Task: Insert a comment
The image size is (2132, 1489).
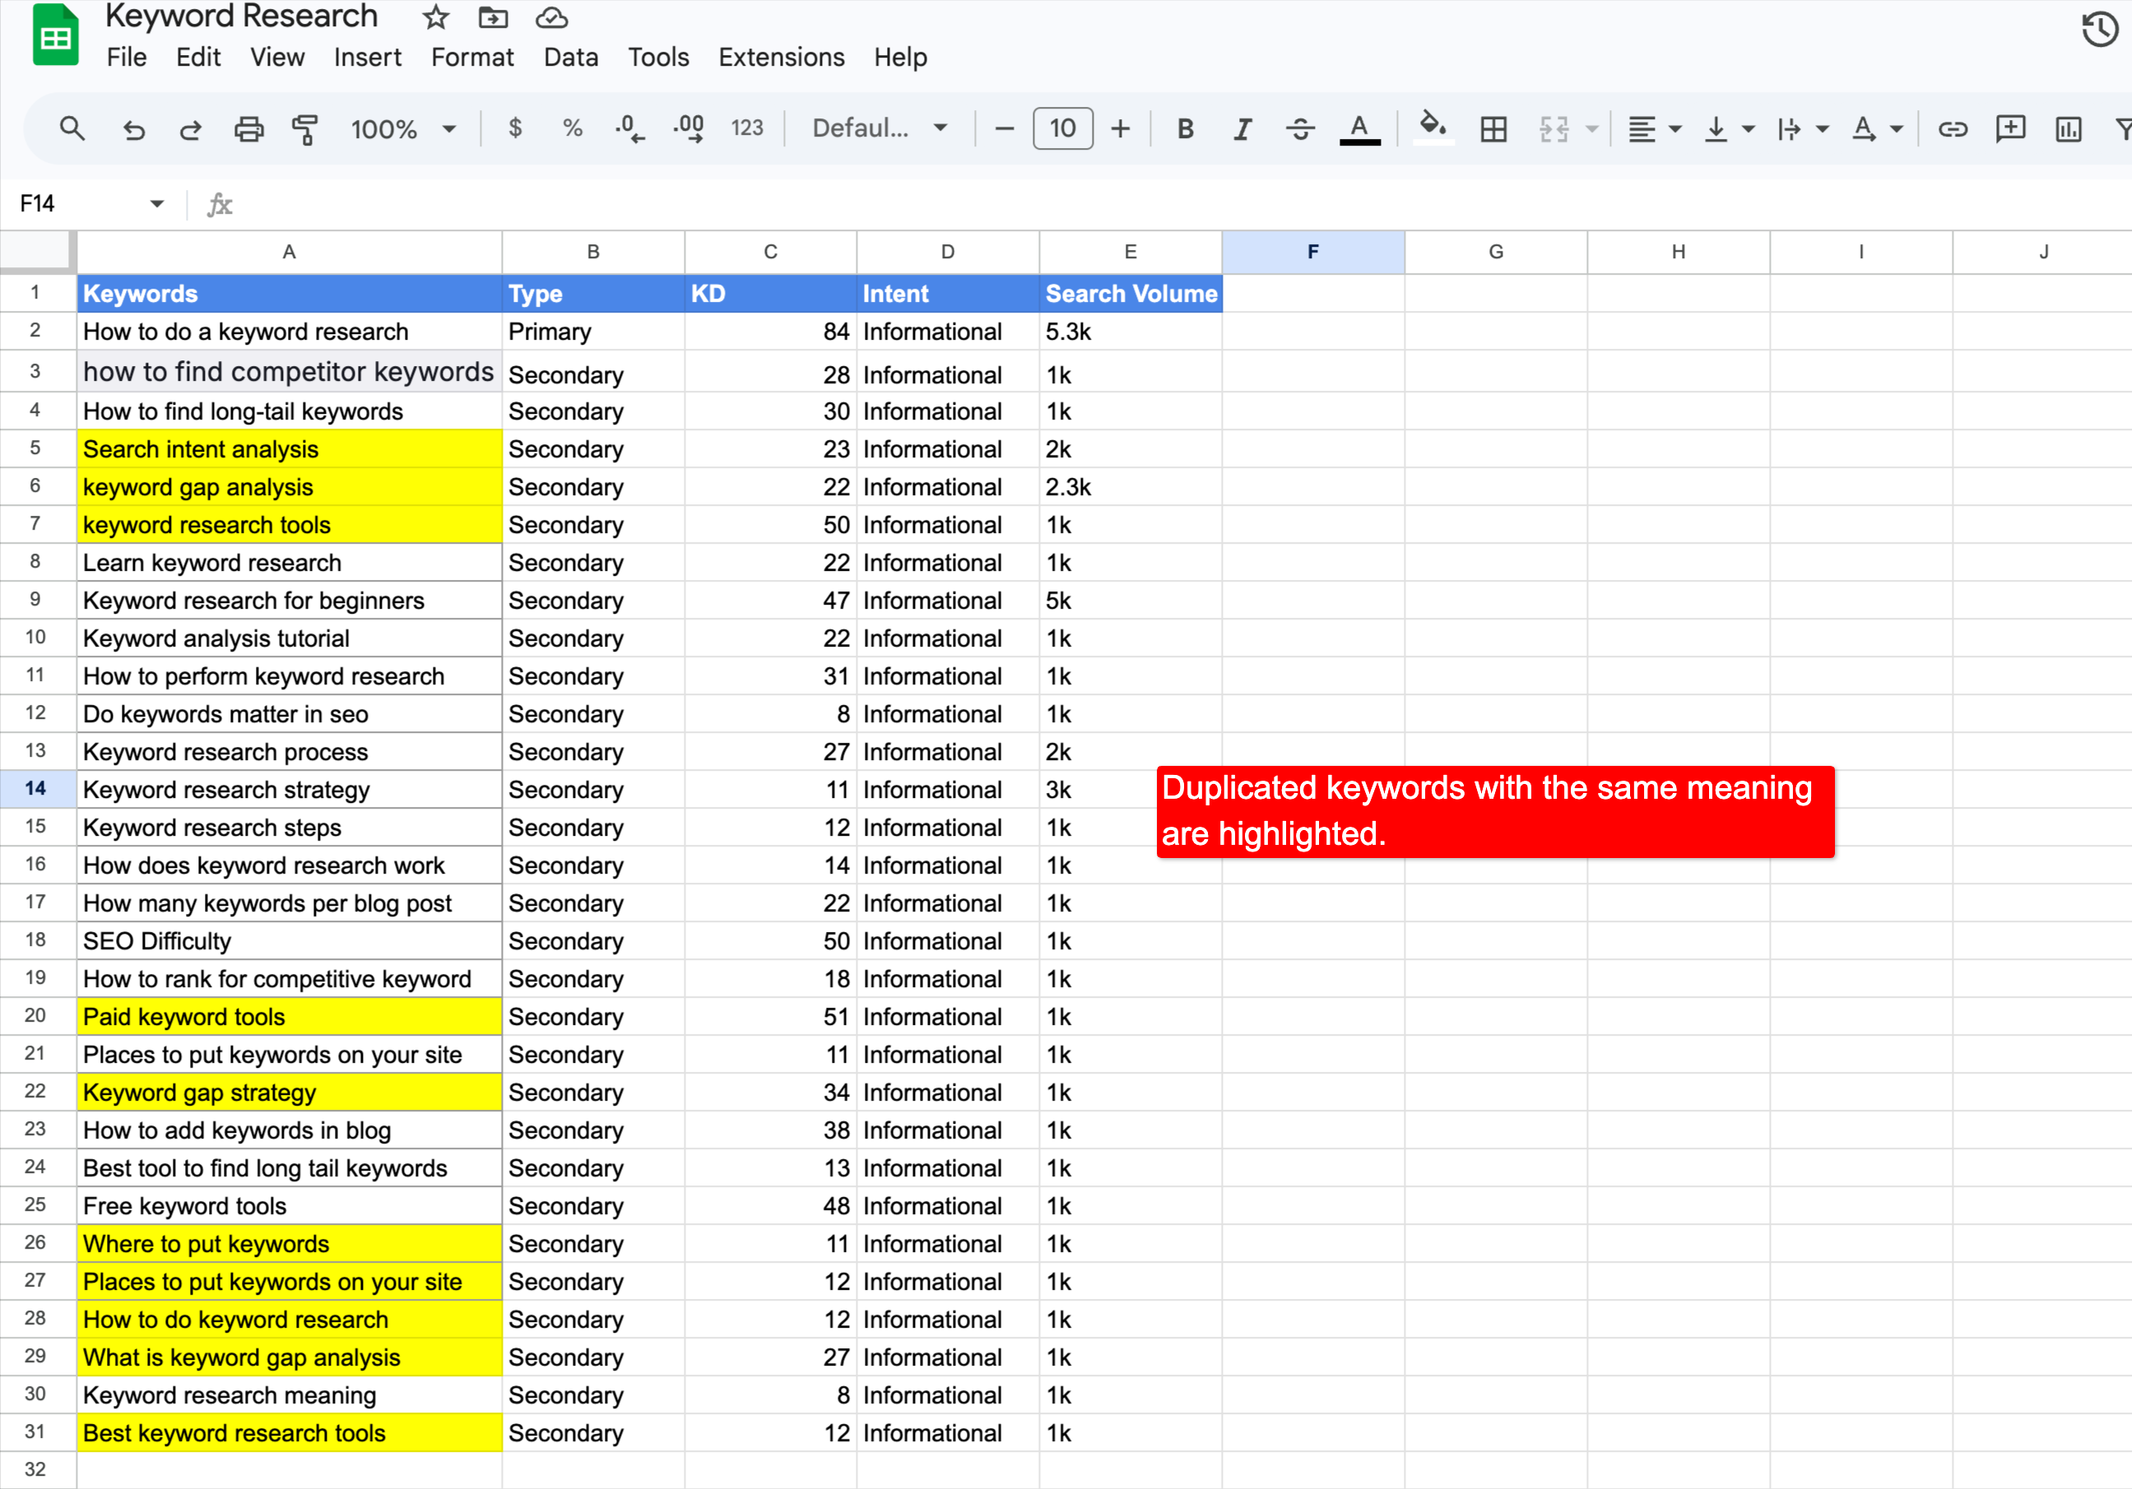Action: click(x=2009, y=129)
